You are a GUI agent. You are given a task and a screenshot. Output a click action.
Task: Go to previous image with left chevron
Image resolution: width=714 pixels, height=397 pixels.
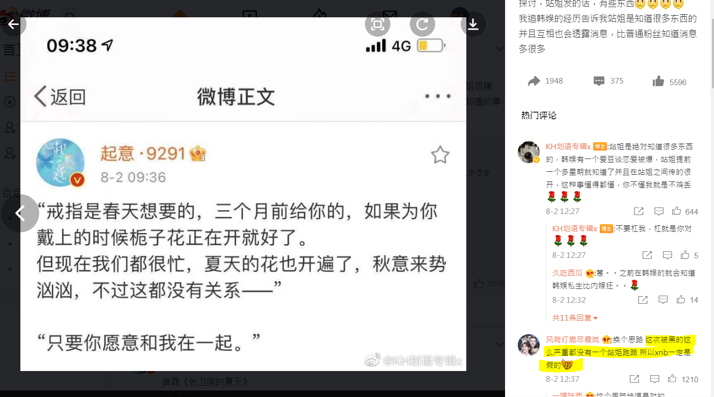click(x=20, y=213)
